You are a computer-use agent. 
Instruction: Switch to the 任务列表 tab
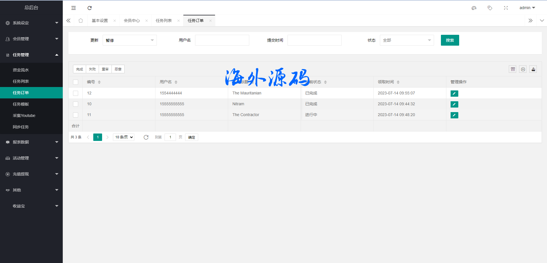(164, 21)
